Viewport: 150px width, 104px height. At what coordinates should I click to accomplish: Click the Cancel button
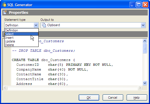[113, 98]
